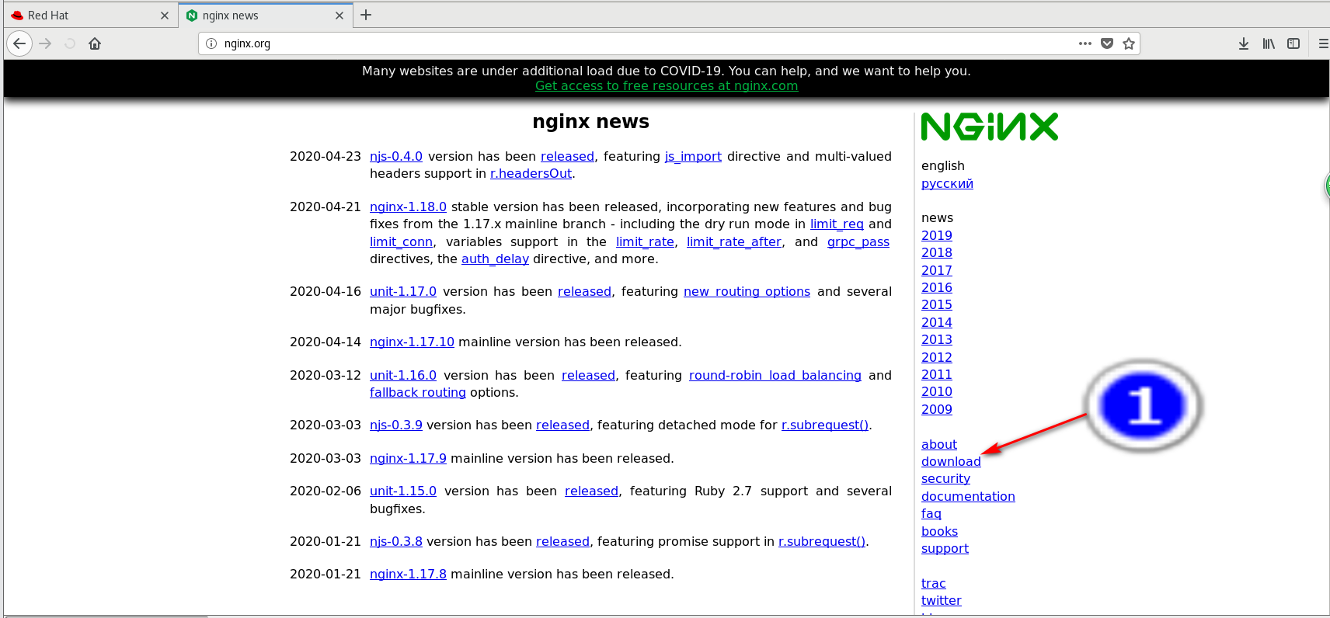Switch language to русский
This screenshot has width=1330, height=618.
947,183
